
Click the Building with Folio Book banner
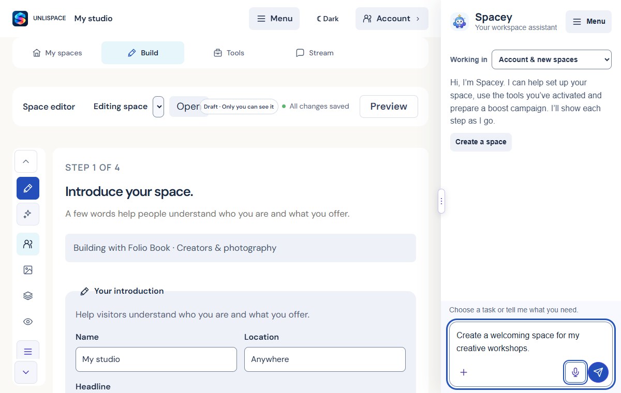241,248
